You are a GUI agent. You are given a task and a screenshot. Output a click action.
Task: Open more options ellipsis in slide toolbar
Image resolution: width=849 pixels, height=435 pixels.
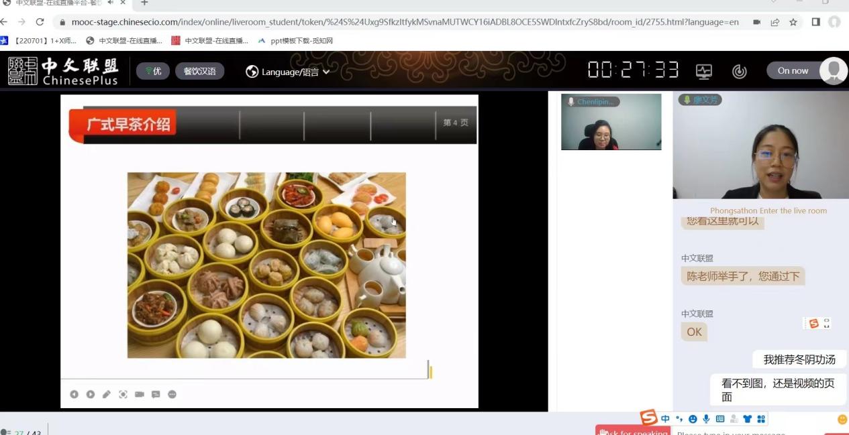click(172, 394)
